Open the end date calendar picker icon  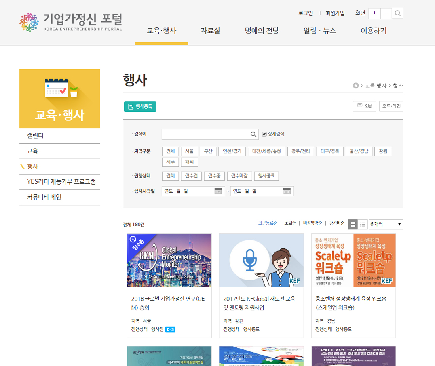coord(287,191)
